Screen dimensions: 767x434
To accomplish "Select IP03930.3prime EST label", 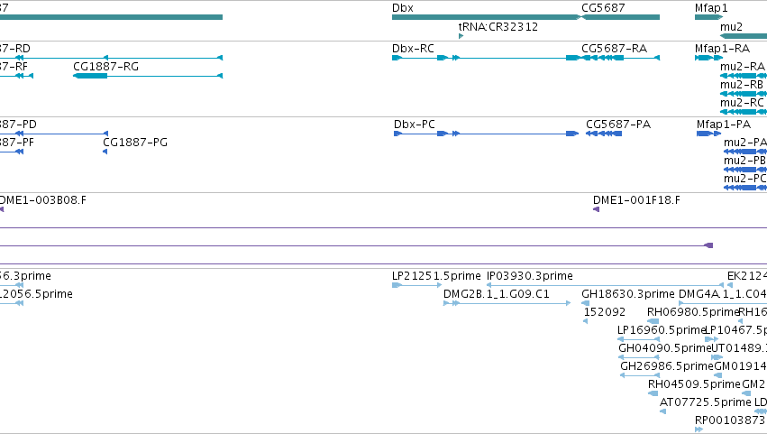I will [x=530, y=276].
